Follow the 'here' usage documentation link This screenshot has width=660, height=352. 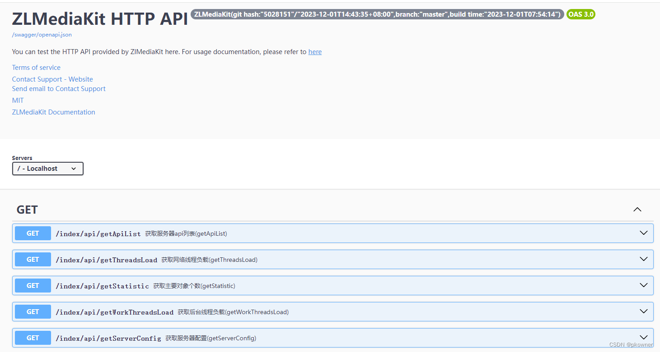[315, 52]
